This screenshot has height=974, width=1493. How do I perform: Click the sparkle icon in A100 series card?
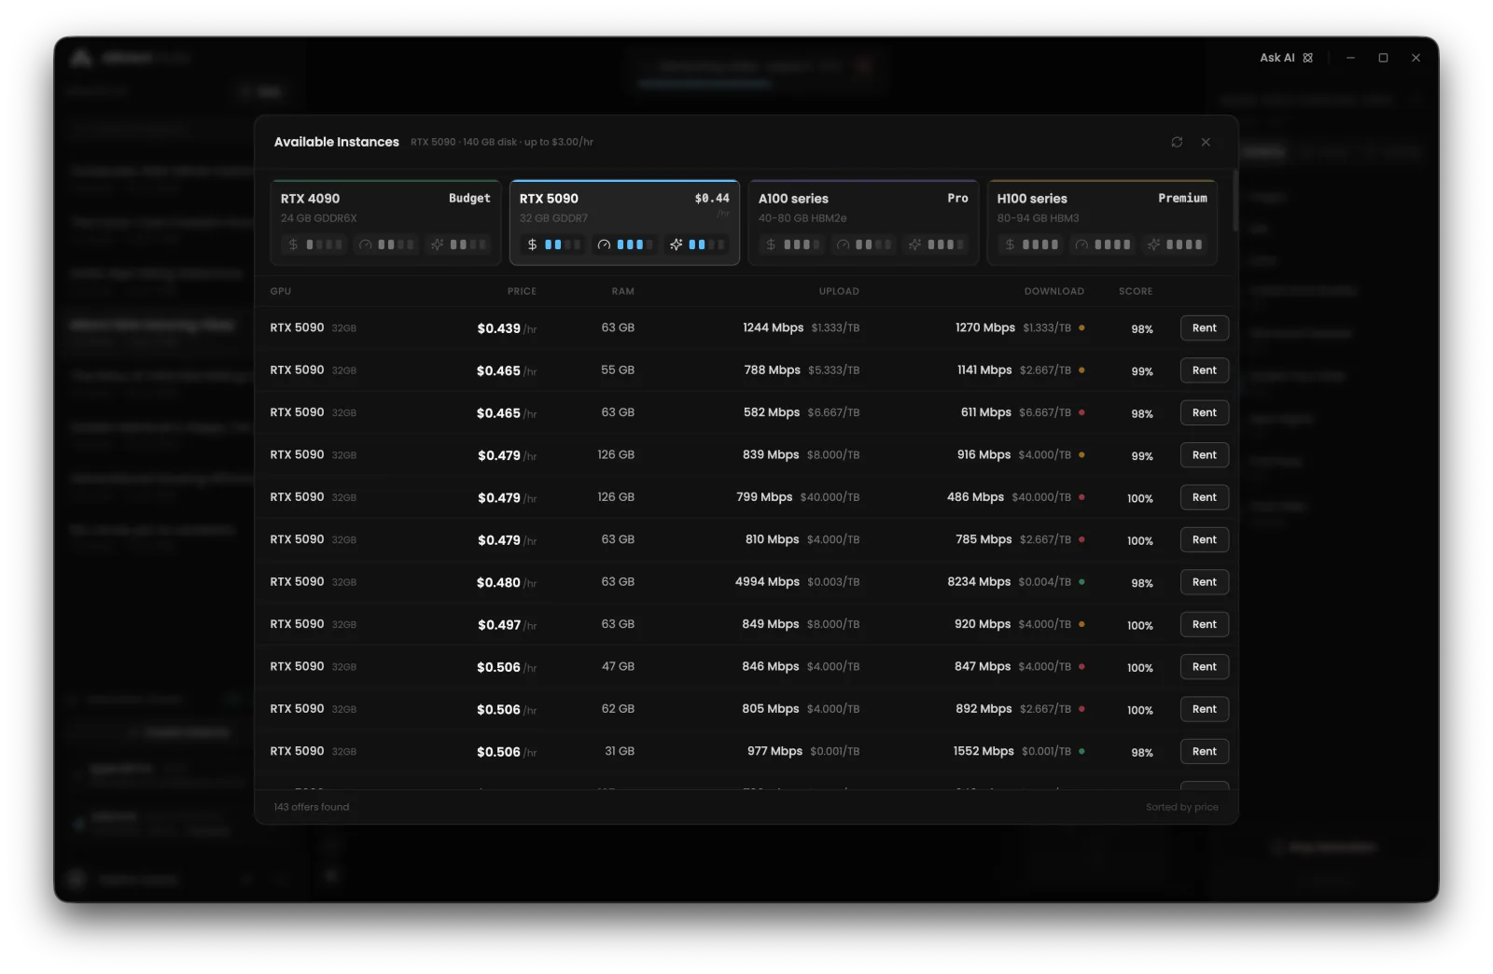click(x=914, y=244)
